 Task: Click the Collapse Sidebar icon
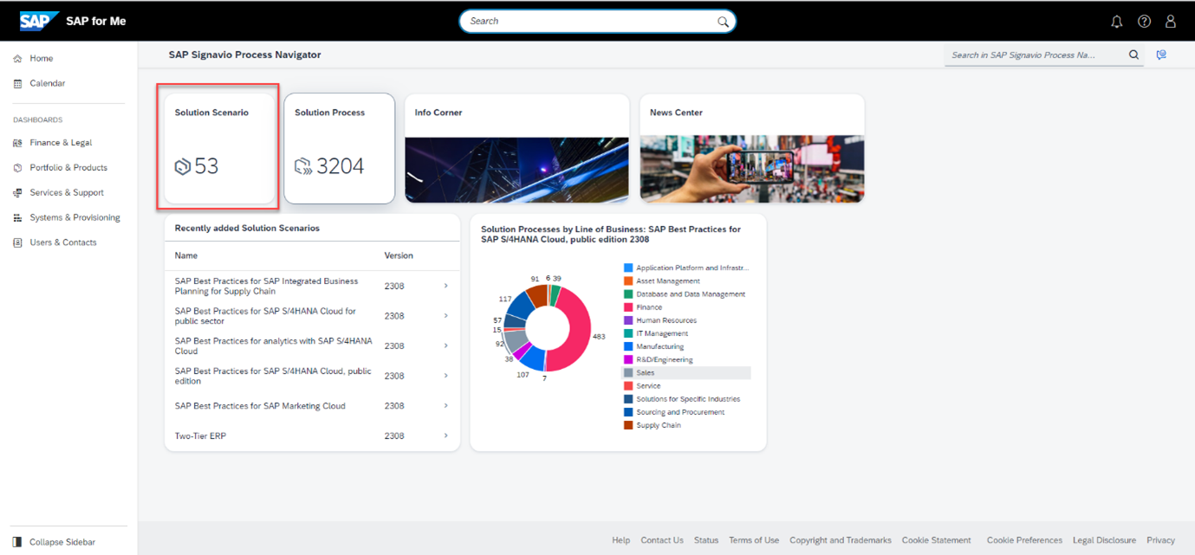(17, 542)
